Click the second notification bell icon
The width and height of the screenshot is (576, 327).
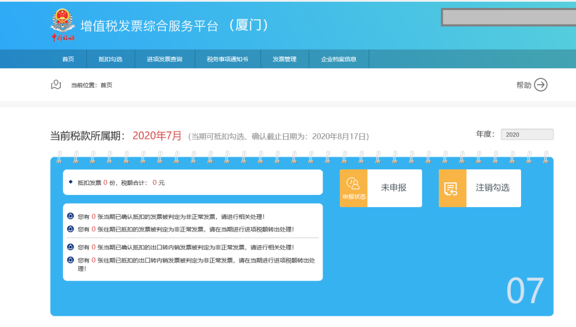click(70, 229)
